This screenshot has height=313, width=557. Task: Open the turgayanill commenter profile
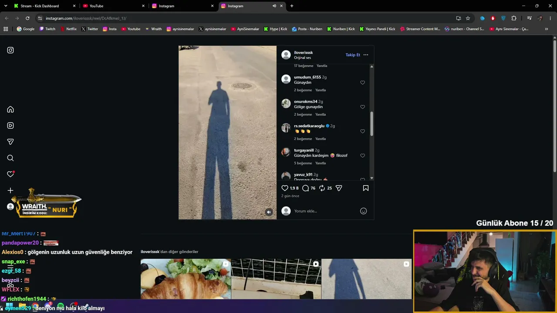tap(304, 150)
